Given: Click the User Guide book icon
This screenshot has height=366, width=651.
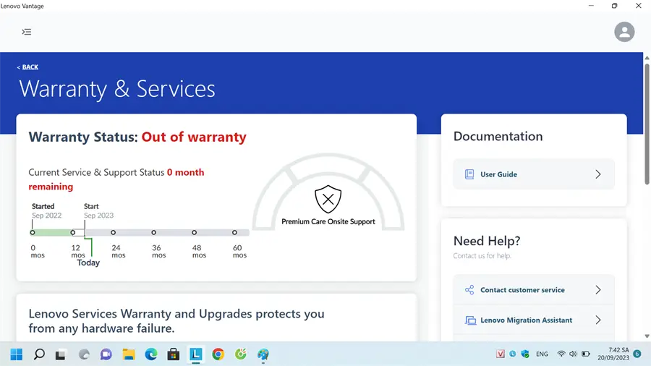Looking at the screenshot, I should pos(469,174).
